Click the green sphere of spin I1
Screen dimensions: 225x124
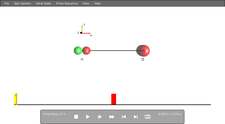78,50
